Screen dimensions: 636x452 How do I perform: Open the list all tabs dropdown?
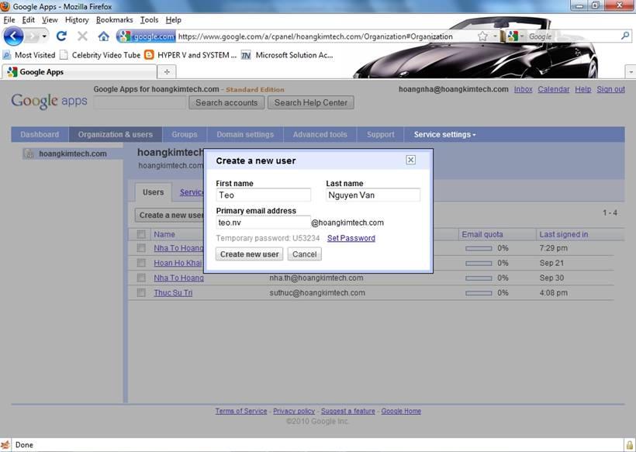click(x=631, y=72)
